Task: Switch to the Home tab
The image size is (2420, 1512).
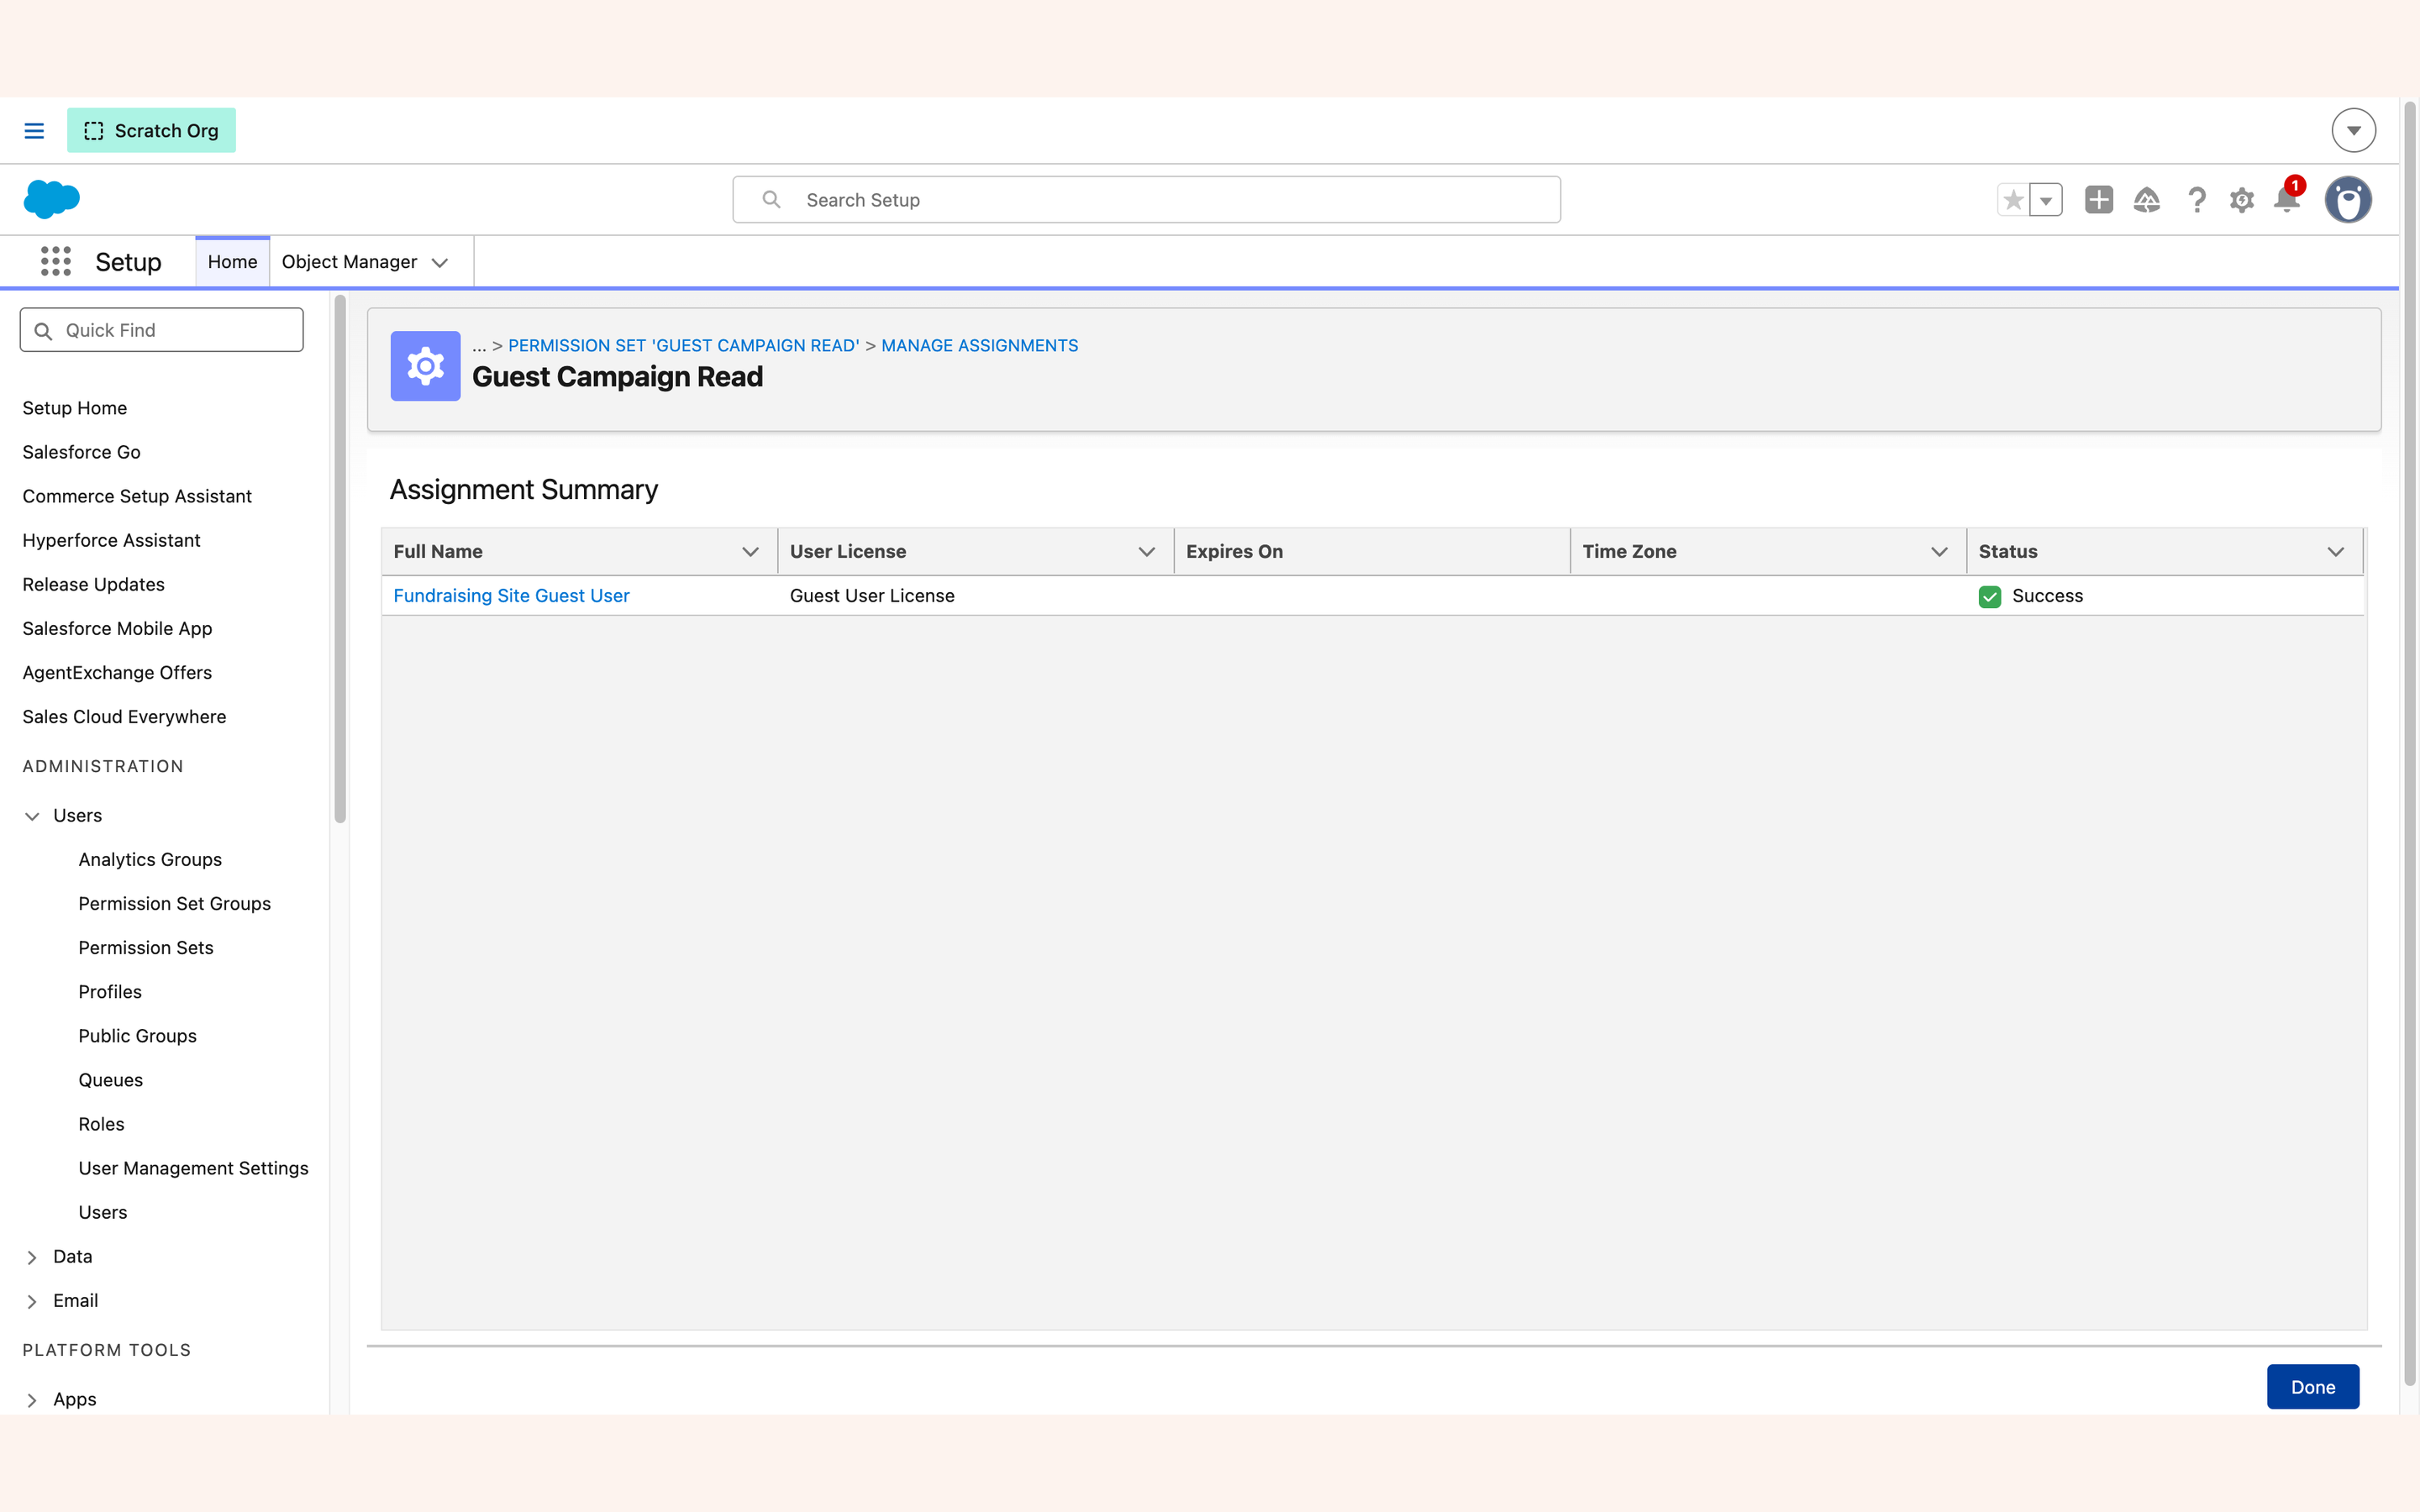Action: point(232,262)
